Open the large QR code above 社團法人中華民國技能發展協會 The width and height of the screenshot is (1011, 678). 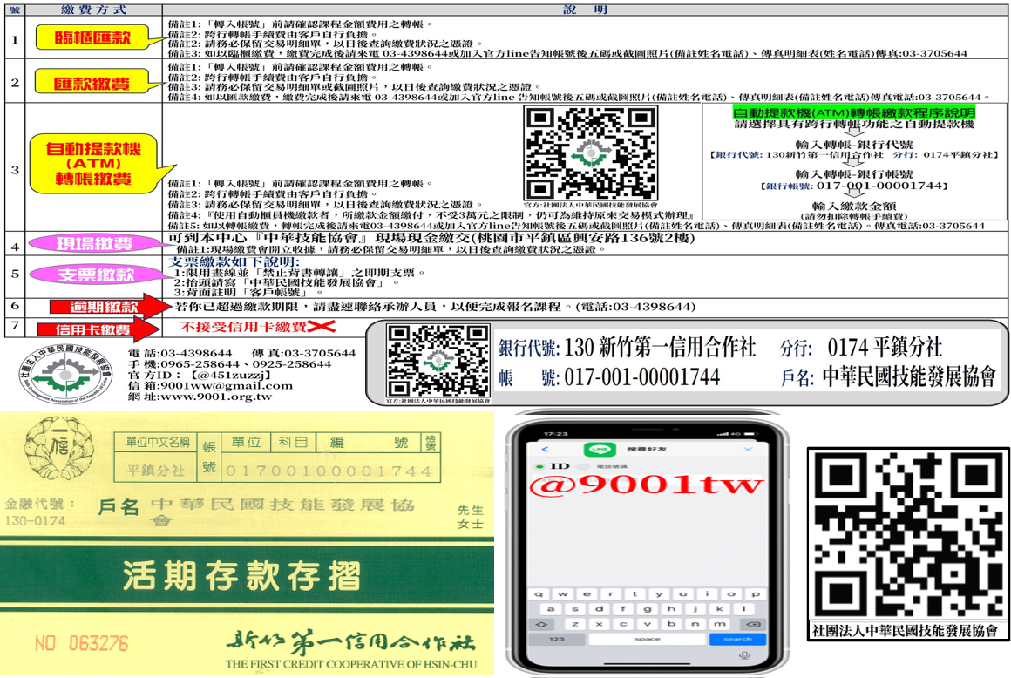point(908,534)
